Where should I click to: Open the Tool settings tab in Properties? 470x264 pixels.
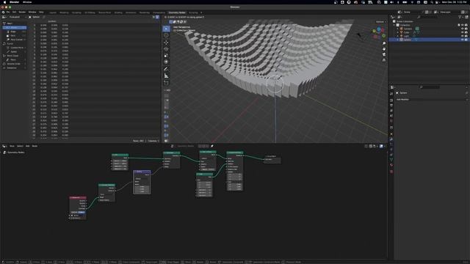point(391,94)
